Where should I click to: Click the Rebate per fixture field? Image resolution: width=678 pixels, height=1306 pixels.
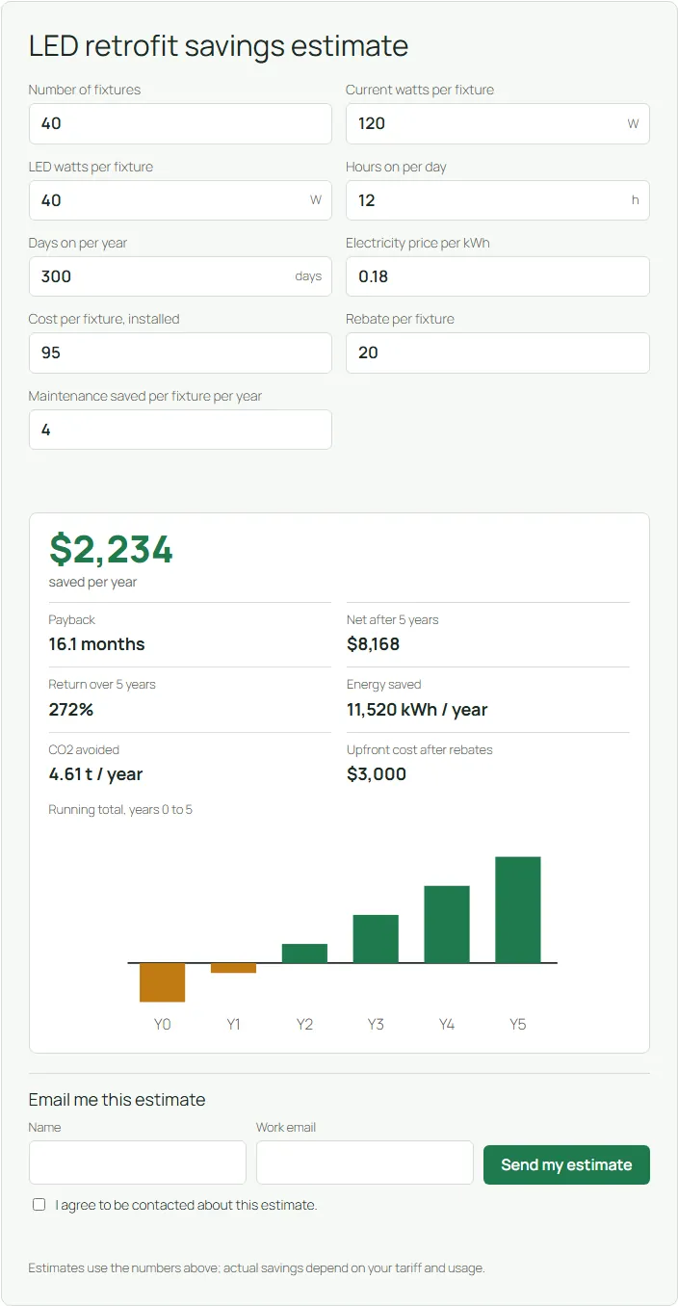pyautogui.click(x=497, y=353)
